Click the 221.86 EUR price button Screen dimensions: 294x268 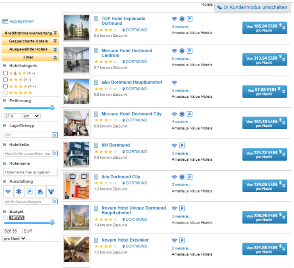pos(265,249)
